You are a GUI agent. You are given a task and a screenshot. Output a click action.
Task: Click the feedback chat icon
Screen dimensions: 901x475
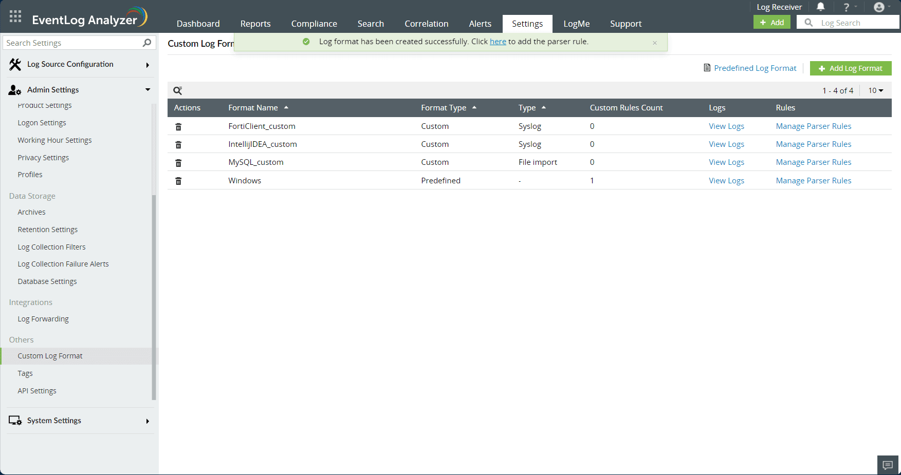[888, 465]
